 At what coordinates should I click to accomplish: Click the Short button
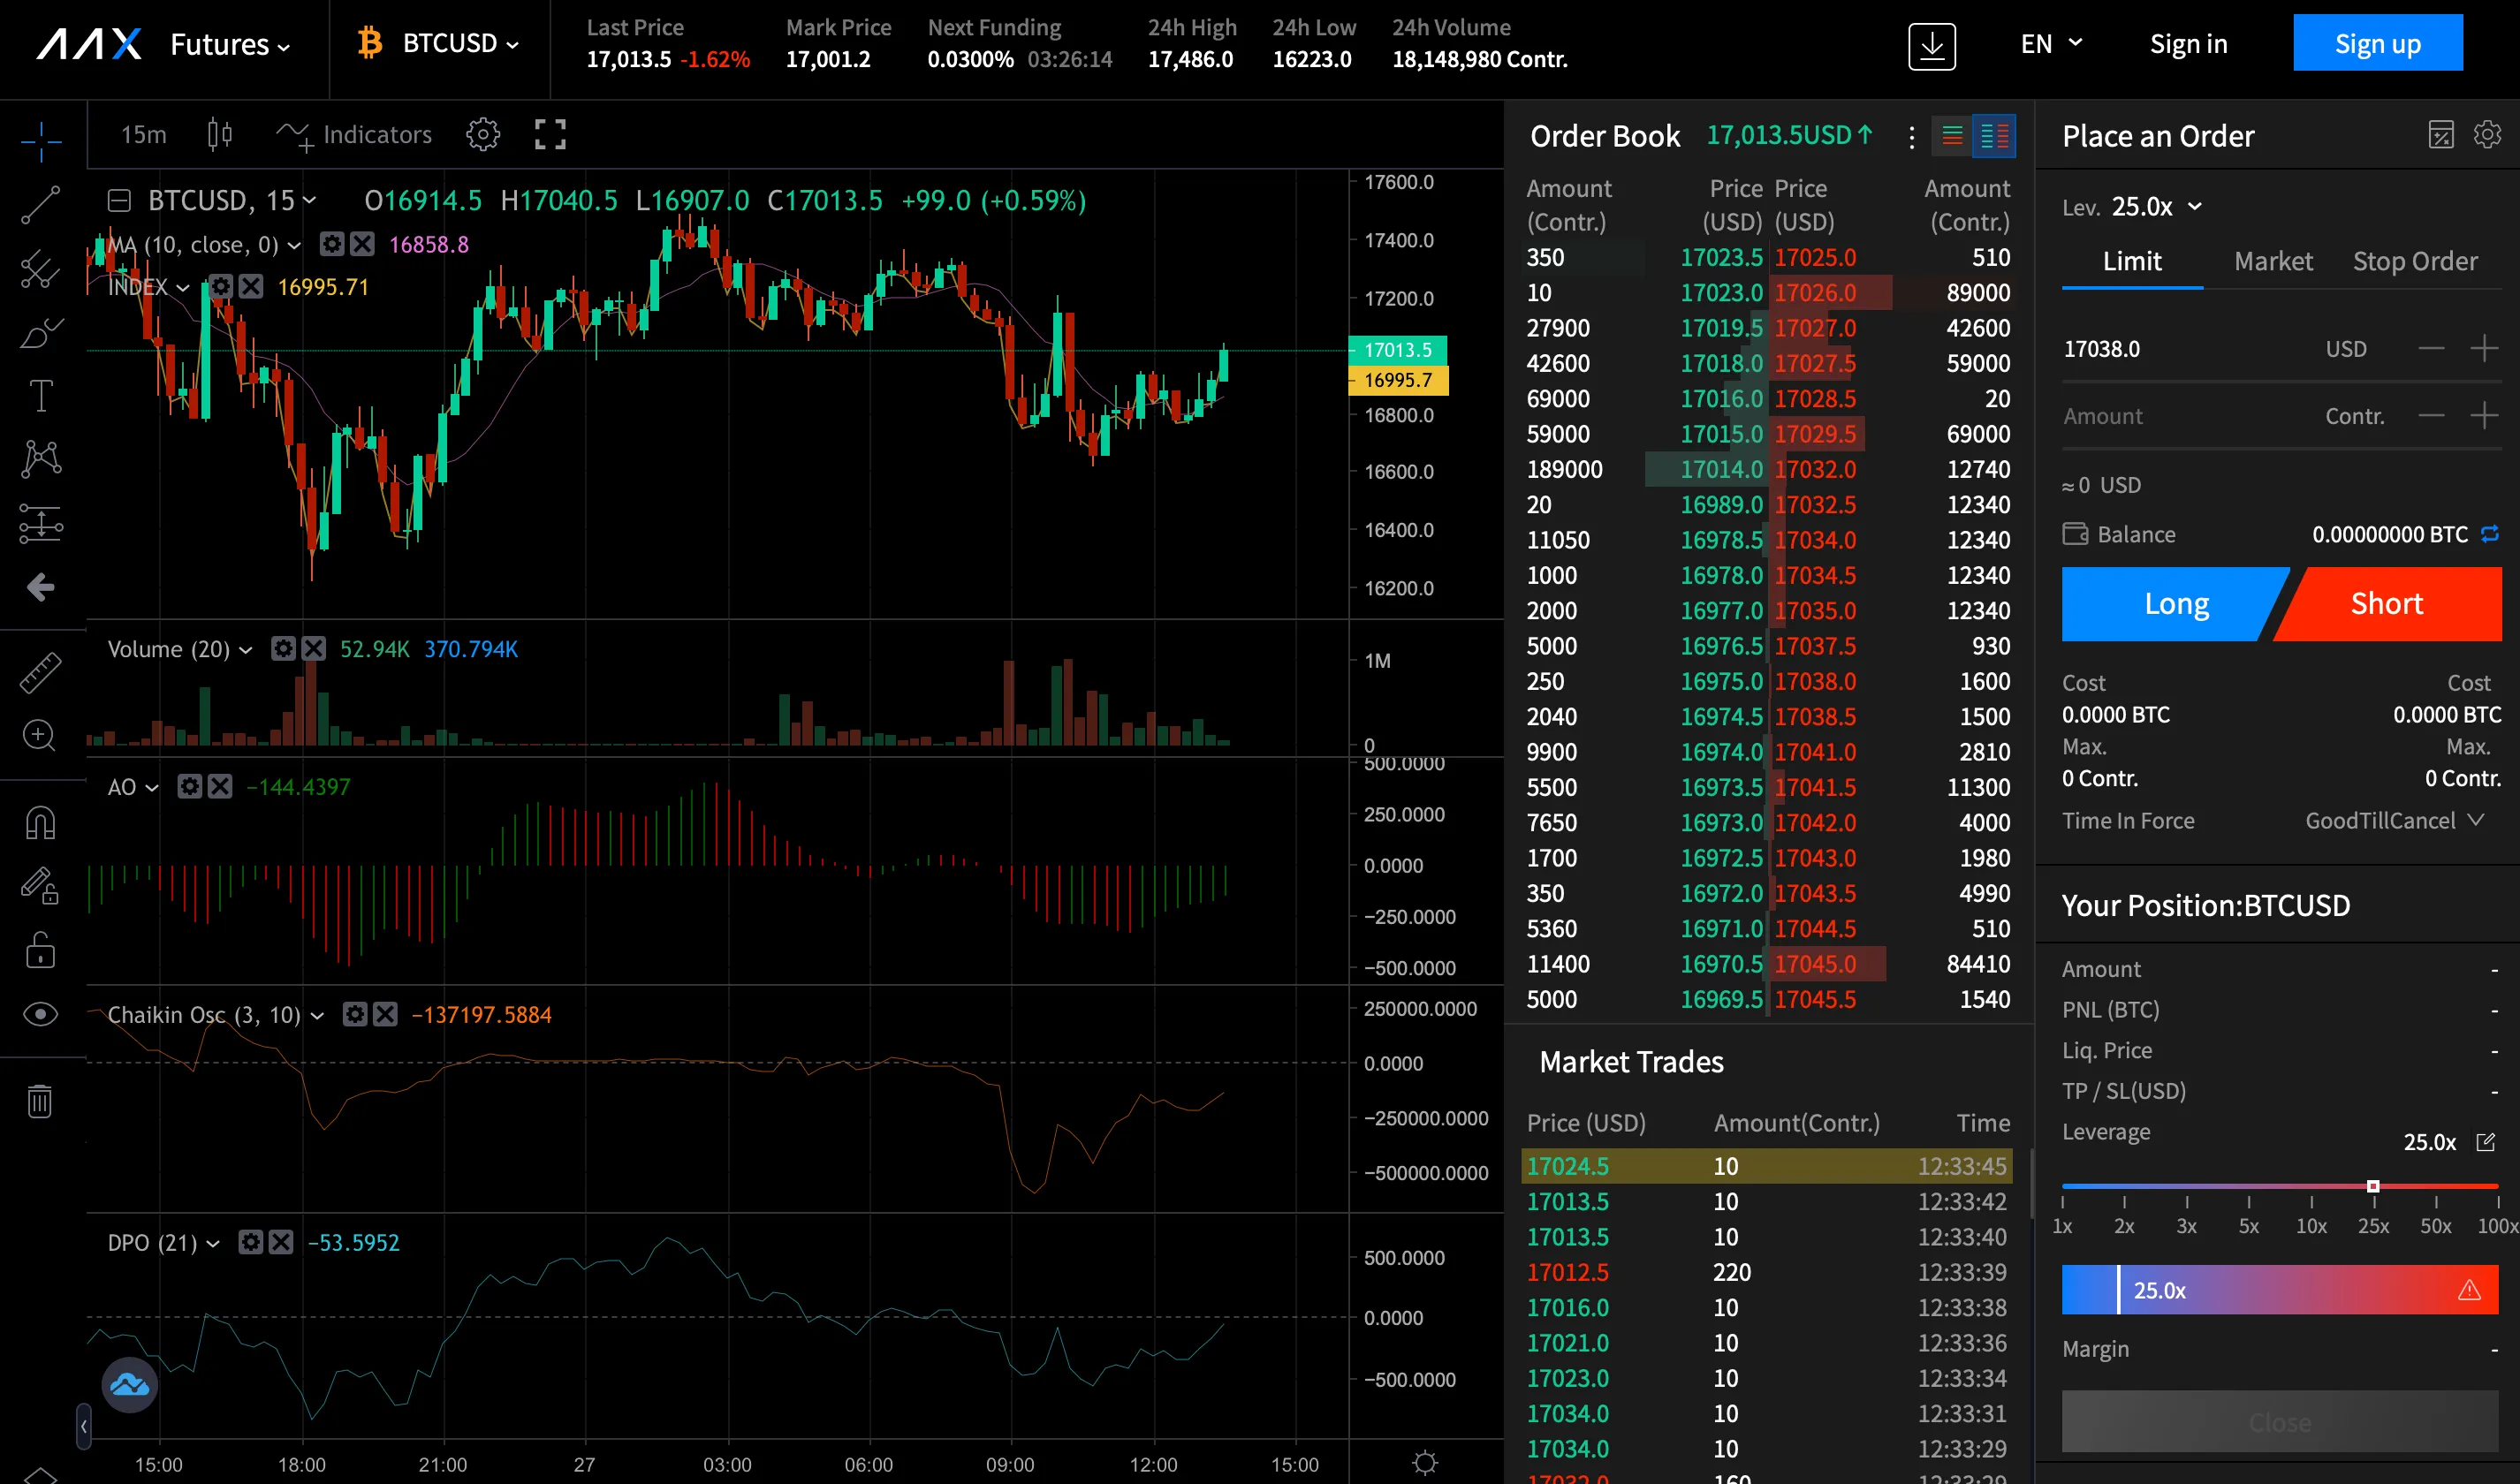(x=2387, y=604)
